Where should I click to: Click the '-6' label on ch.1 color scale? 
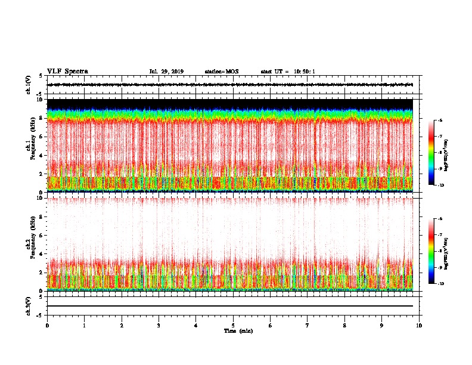[x=440, y=120]
